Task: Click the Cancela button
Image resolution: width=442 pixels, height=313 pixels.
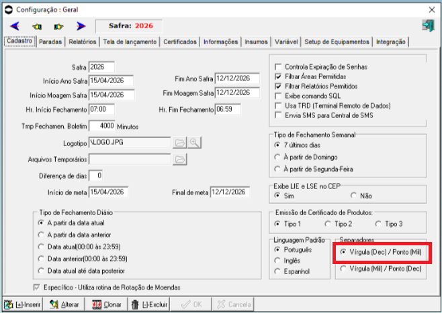Action: pyautogui.click(x=234, y=304)
